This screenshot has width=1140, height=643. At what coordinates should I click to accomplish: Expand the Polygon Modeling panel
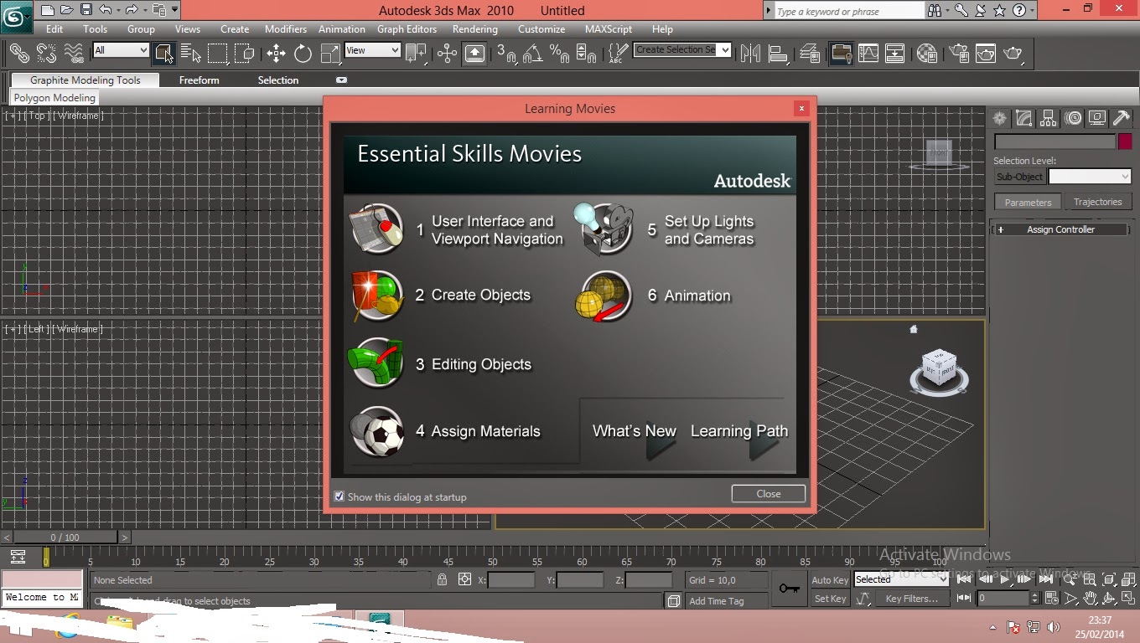54,98
